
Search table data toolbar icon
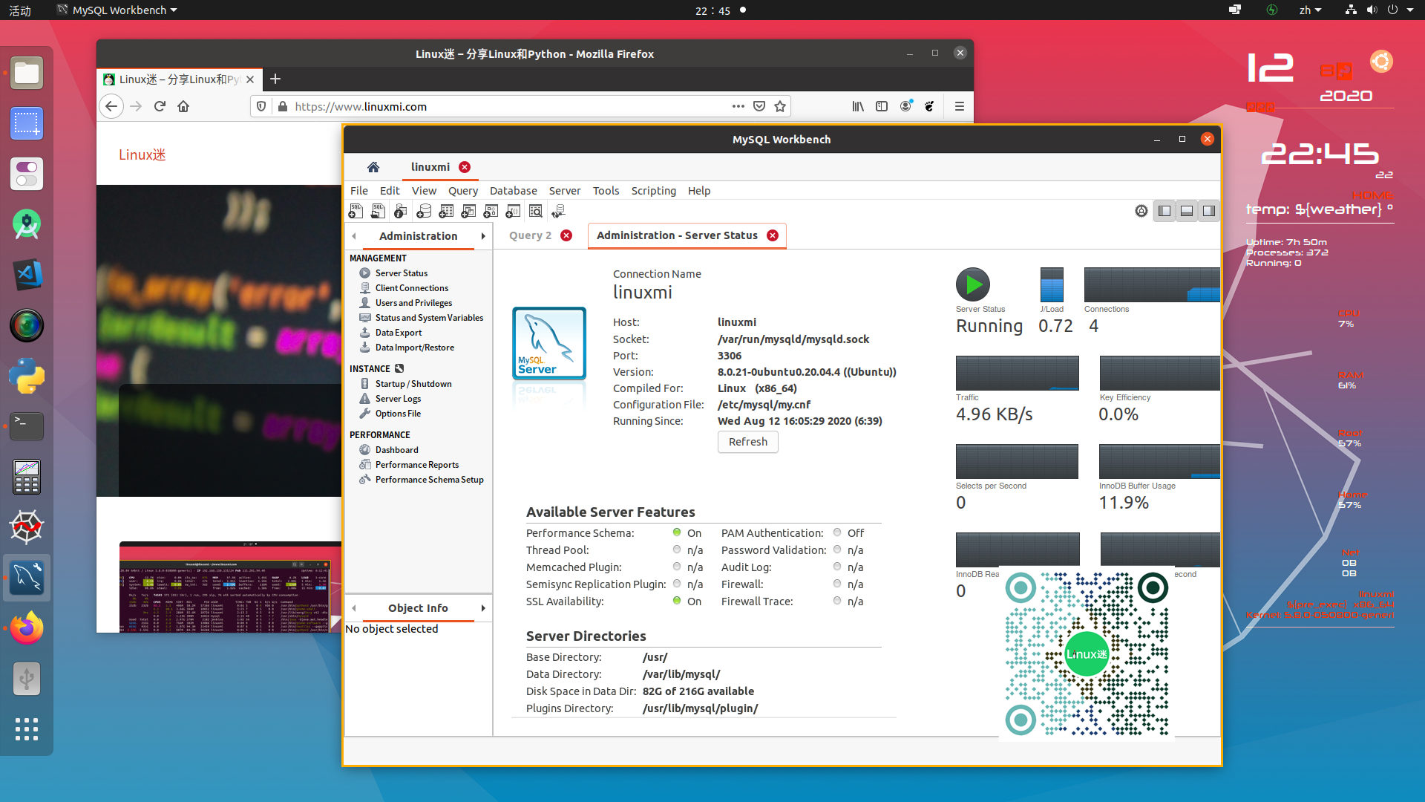pos(536,212)
